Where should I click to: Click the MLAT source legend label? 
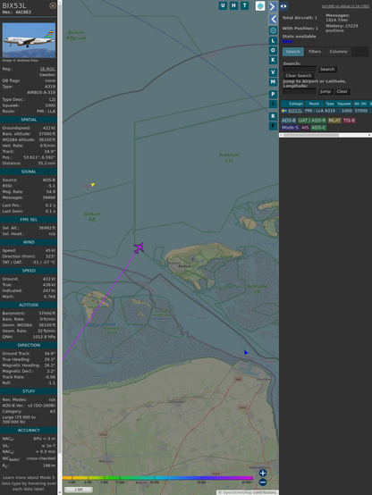click(334, 121)
